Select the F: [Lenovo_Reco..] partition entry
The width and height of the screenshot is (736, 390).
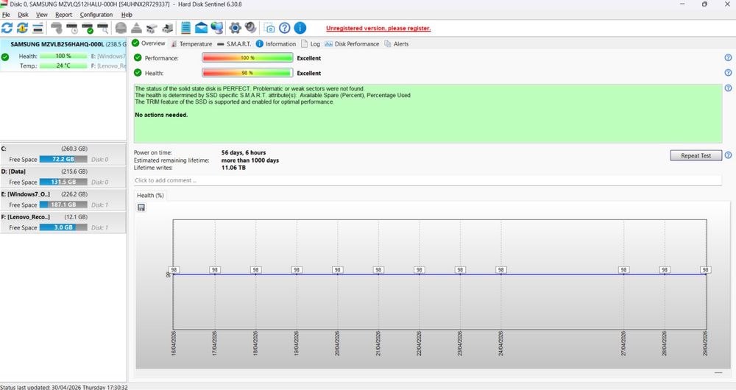click(63, 222)
